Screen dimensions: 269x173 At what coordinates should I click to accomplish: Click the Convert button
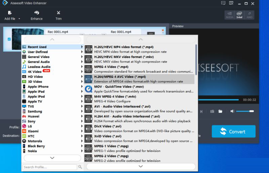click(x=233, y=131)
